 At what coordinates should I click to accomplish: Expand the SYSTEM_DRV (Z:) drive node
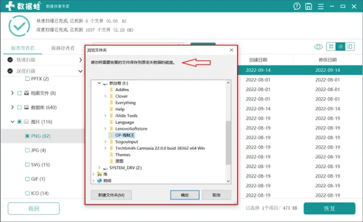coord(100,168)
